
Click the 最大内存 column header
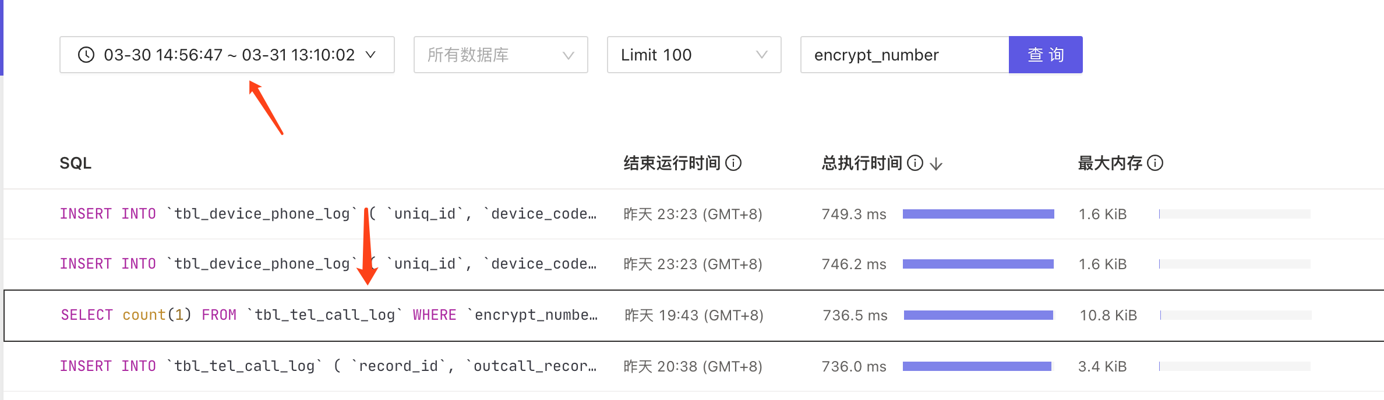(1110, 163)
